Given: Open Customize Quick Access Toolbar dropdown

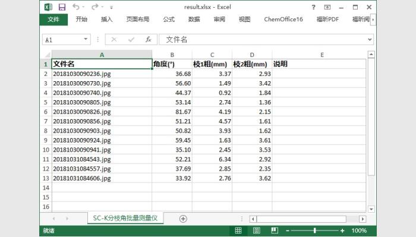Looking at the screenshot, I should 111,7.
